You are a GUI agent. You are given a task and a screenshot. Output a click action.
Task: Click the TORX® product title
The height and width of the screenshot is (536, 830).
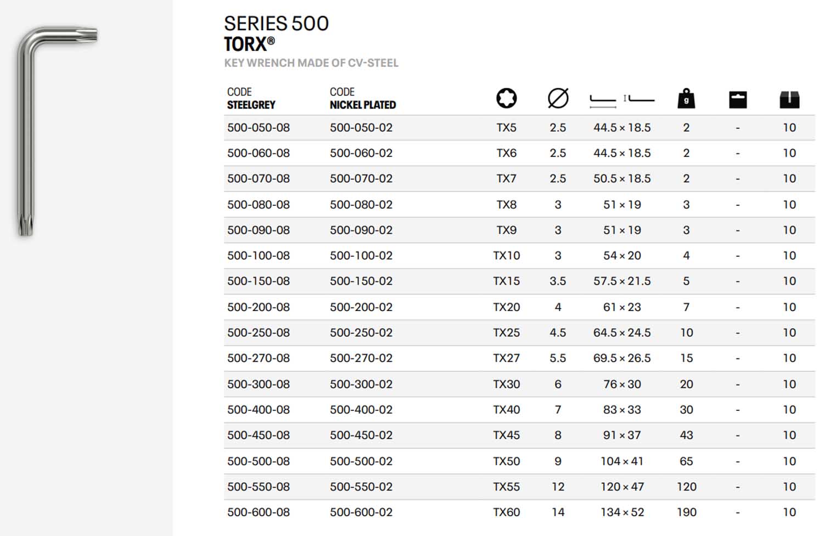tap(249, 44)
